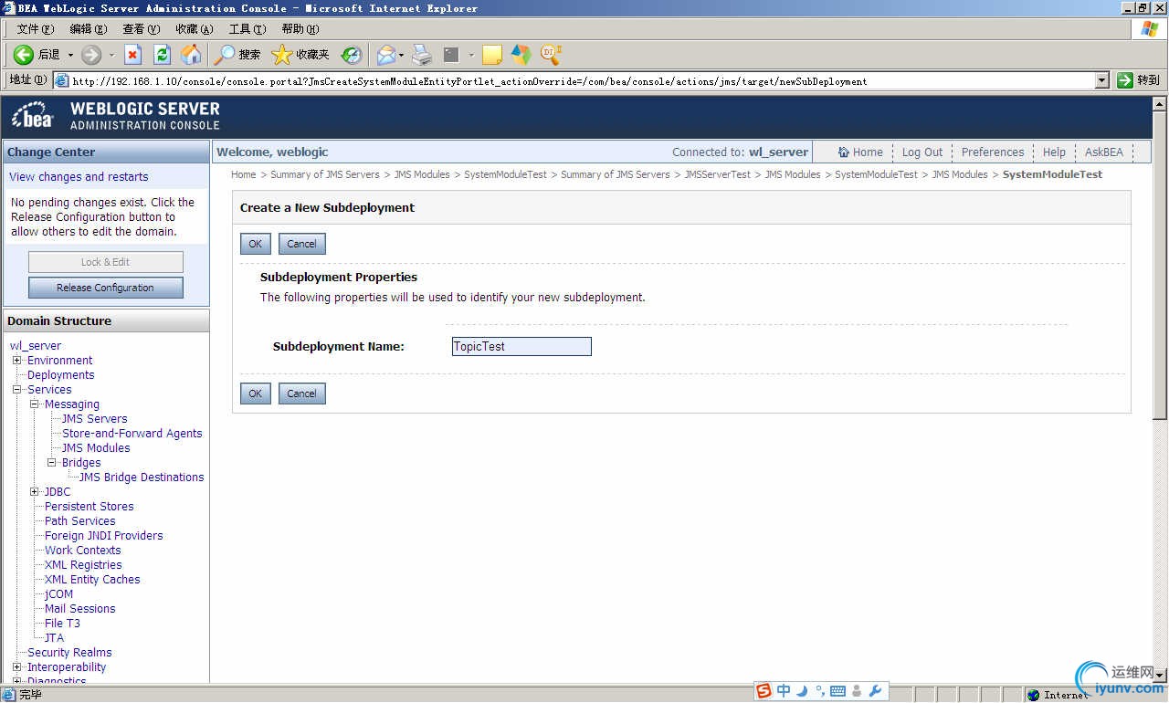Open Deployments in the domain tree
Viewport: 1169px width, 703px height.
coord(60,374)
